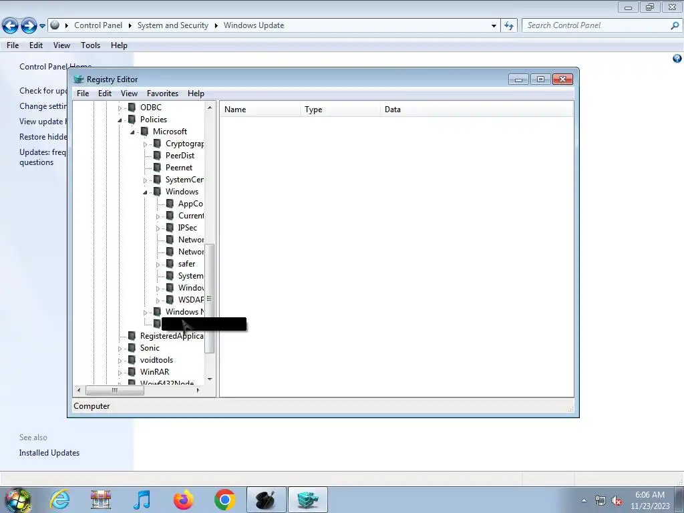Open Registry Editor Help menu
Image resolution: width=684 pixels, height=513 pixels.
(196, 94)
